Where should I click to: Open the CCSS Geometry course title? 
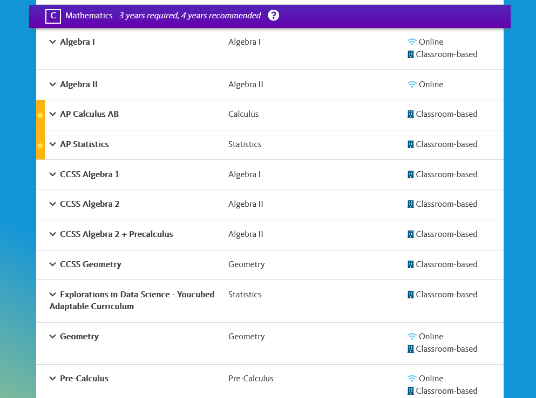pyautogui.click(x=91, y=264)
